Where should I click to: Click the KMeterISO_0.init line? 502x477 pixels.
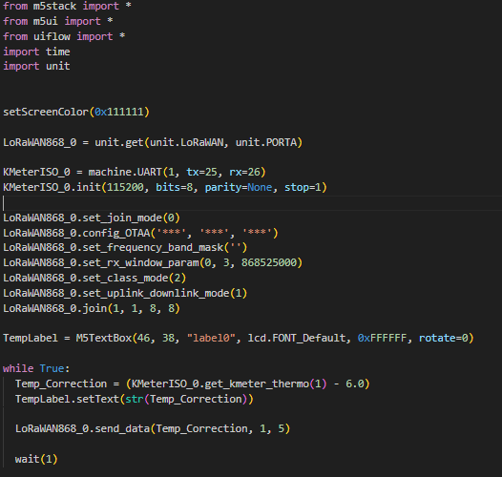tap(165, 187)
